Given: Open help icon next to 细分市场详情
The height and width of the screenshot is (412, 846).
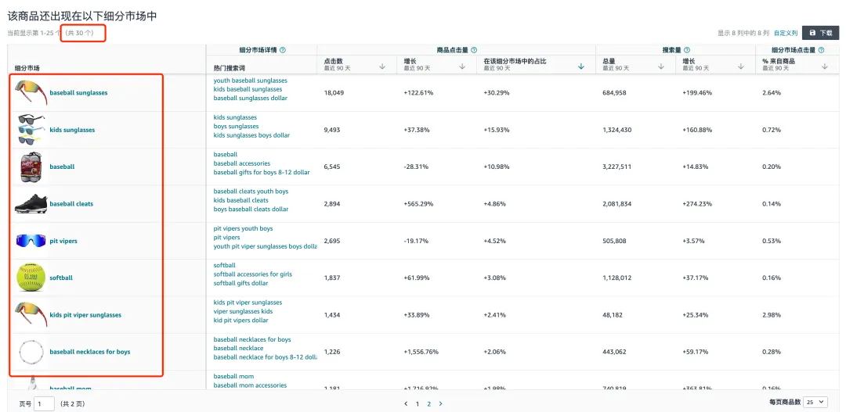Looking at the screenshot, I should point(283,50).
